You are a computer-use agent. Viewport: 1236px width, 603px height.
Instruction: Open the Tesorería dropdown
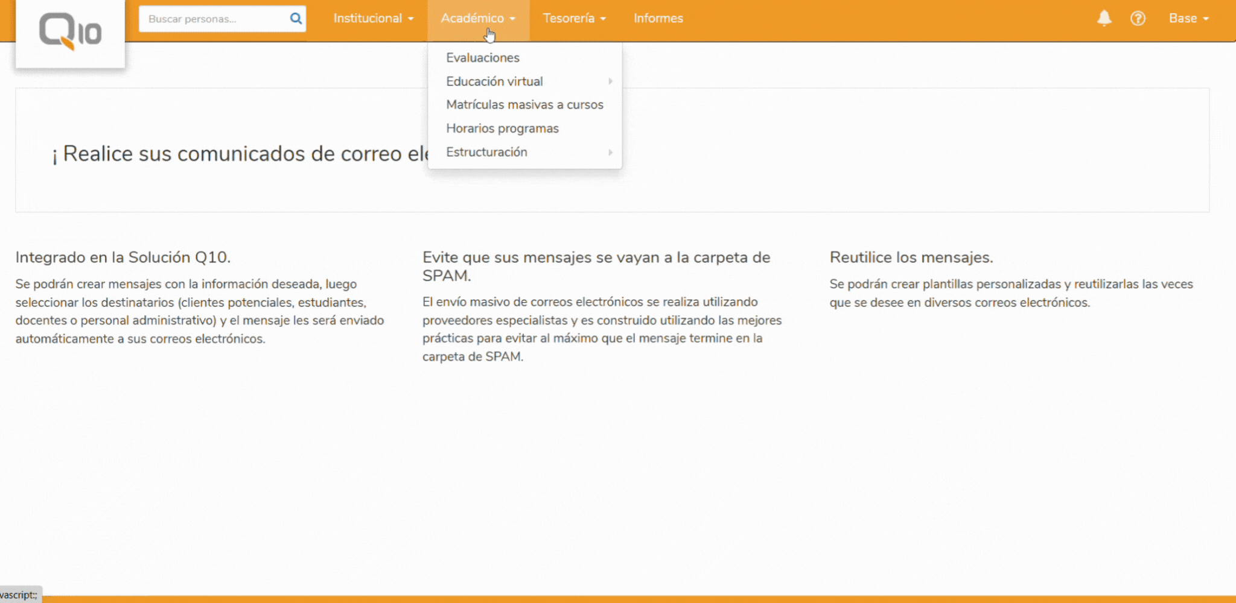(574, 19)
